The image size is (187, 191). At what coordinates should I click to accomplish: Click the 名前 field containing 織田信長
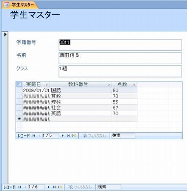120,58
